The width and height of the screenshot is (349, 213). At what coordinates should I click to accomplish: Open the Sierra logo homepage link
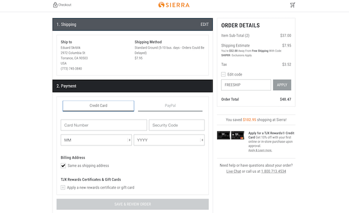coord(174,5)
